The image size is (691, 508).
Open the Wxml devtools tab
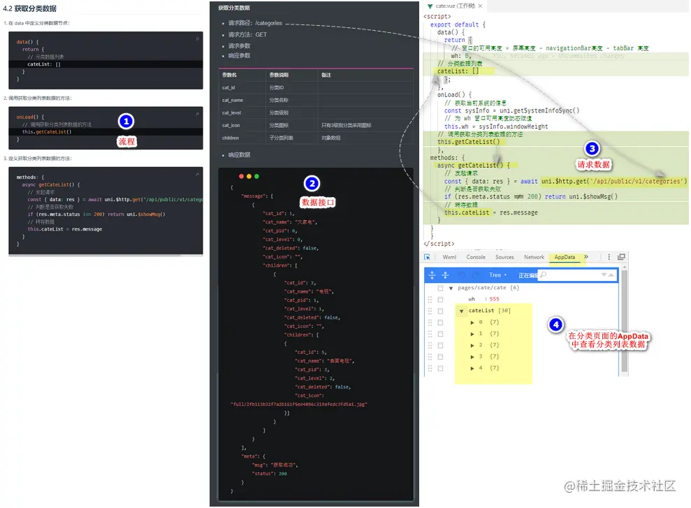click(449, 257)
